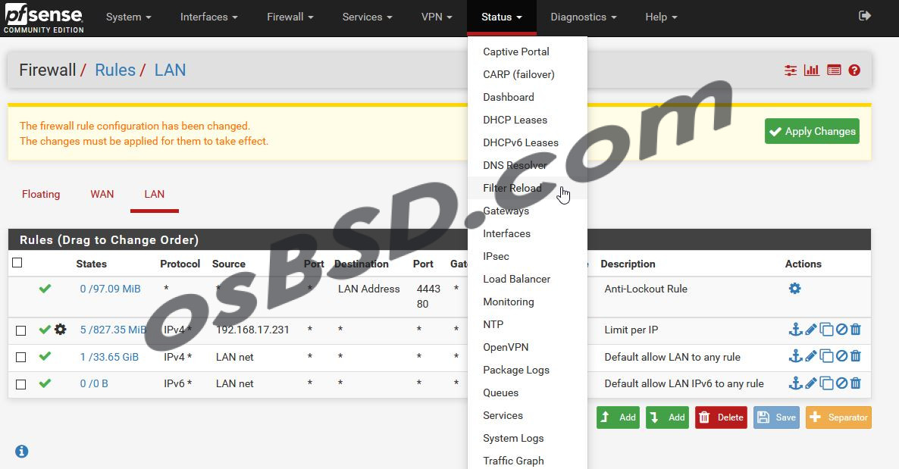Screen dimensions: 899x469
Task: Select CARP (failover) in the Status menu
Action: [x=519, y=74]
